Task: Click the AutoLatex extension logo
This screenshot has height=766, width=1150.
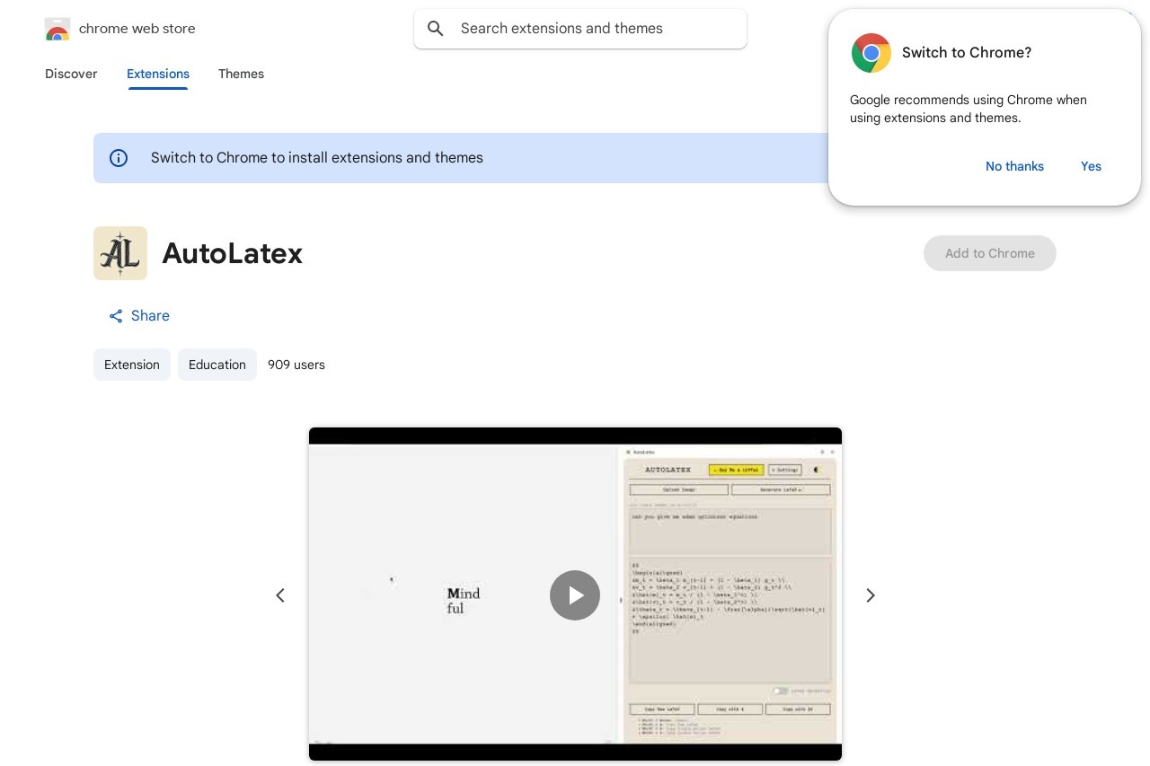Action: (120, 253)
